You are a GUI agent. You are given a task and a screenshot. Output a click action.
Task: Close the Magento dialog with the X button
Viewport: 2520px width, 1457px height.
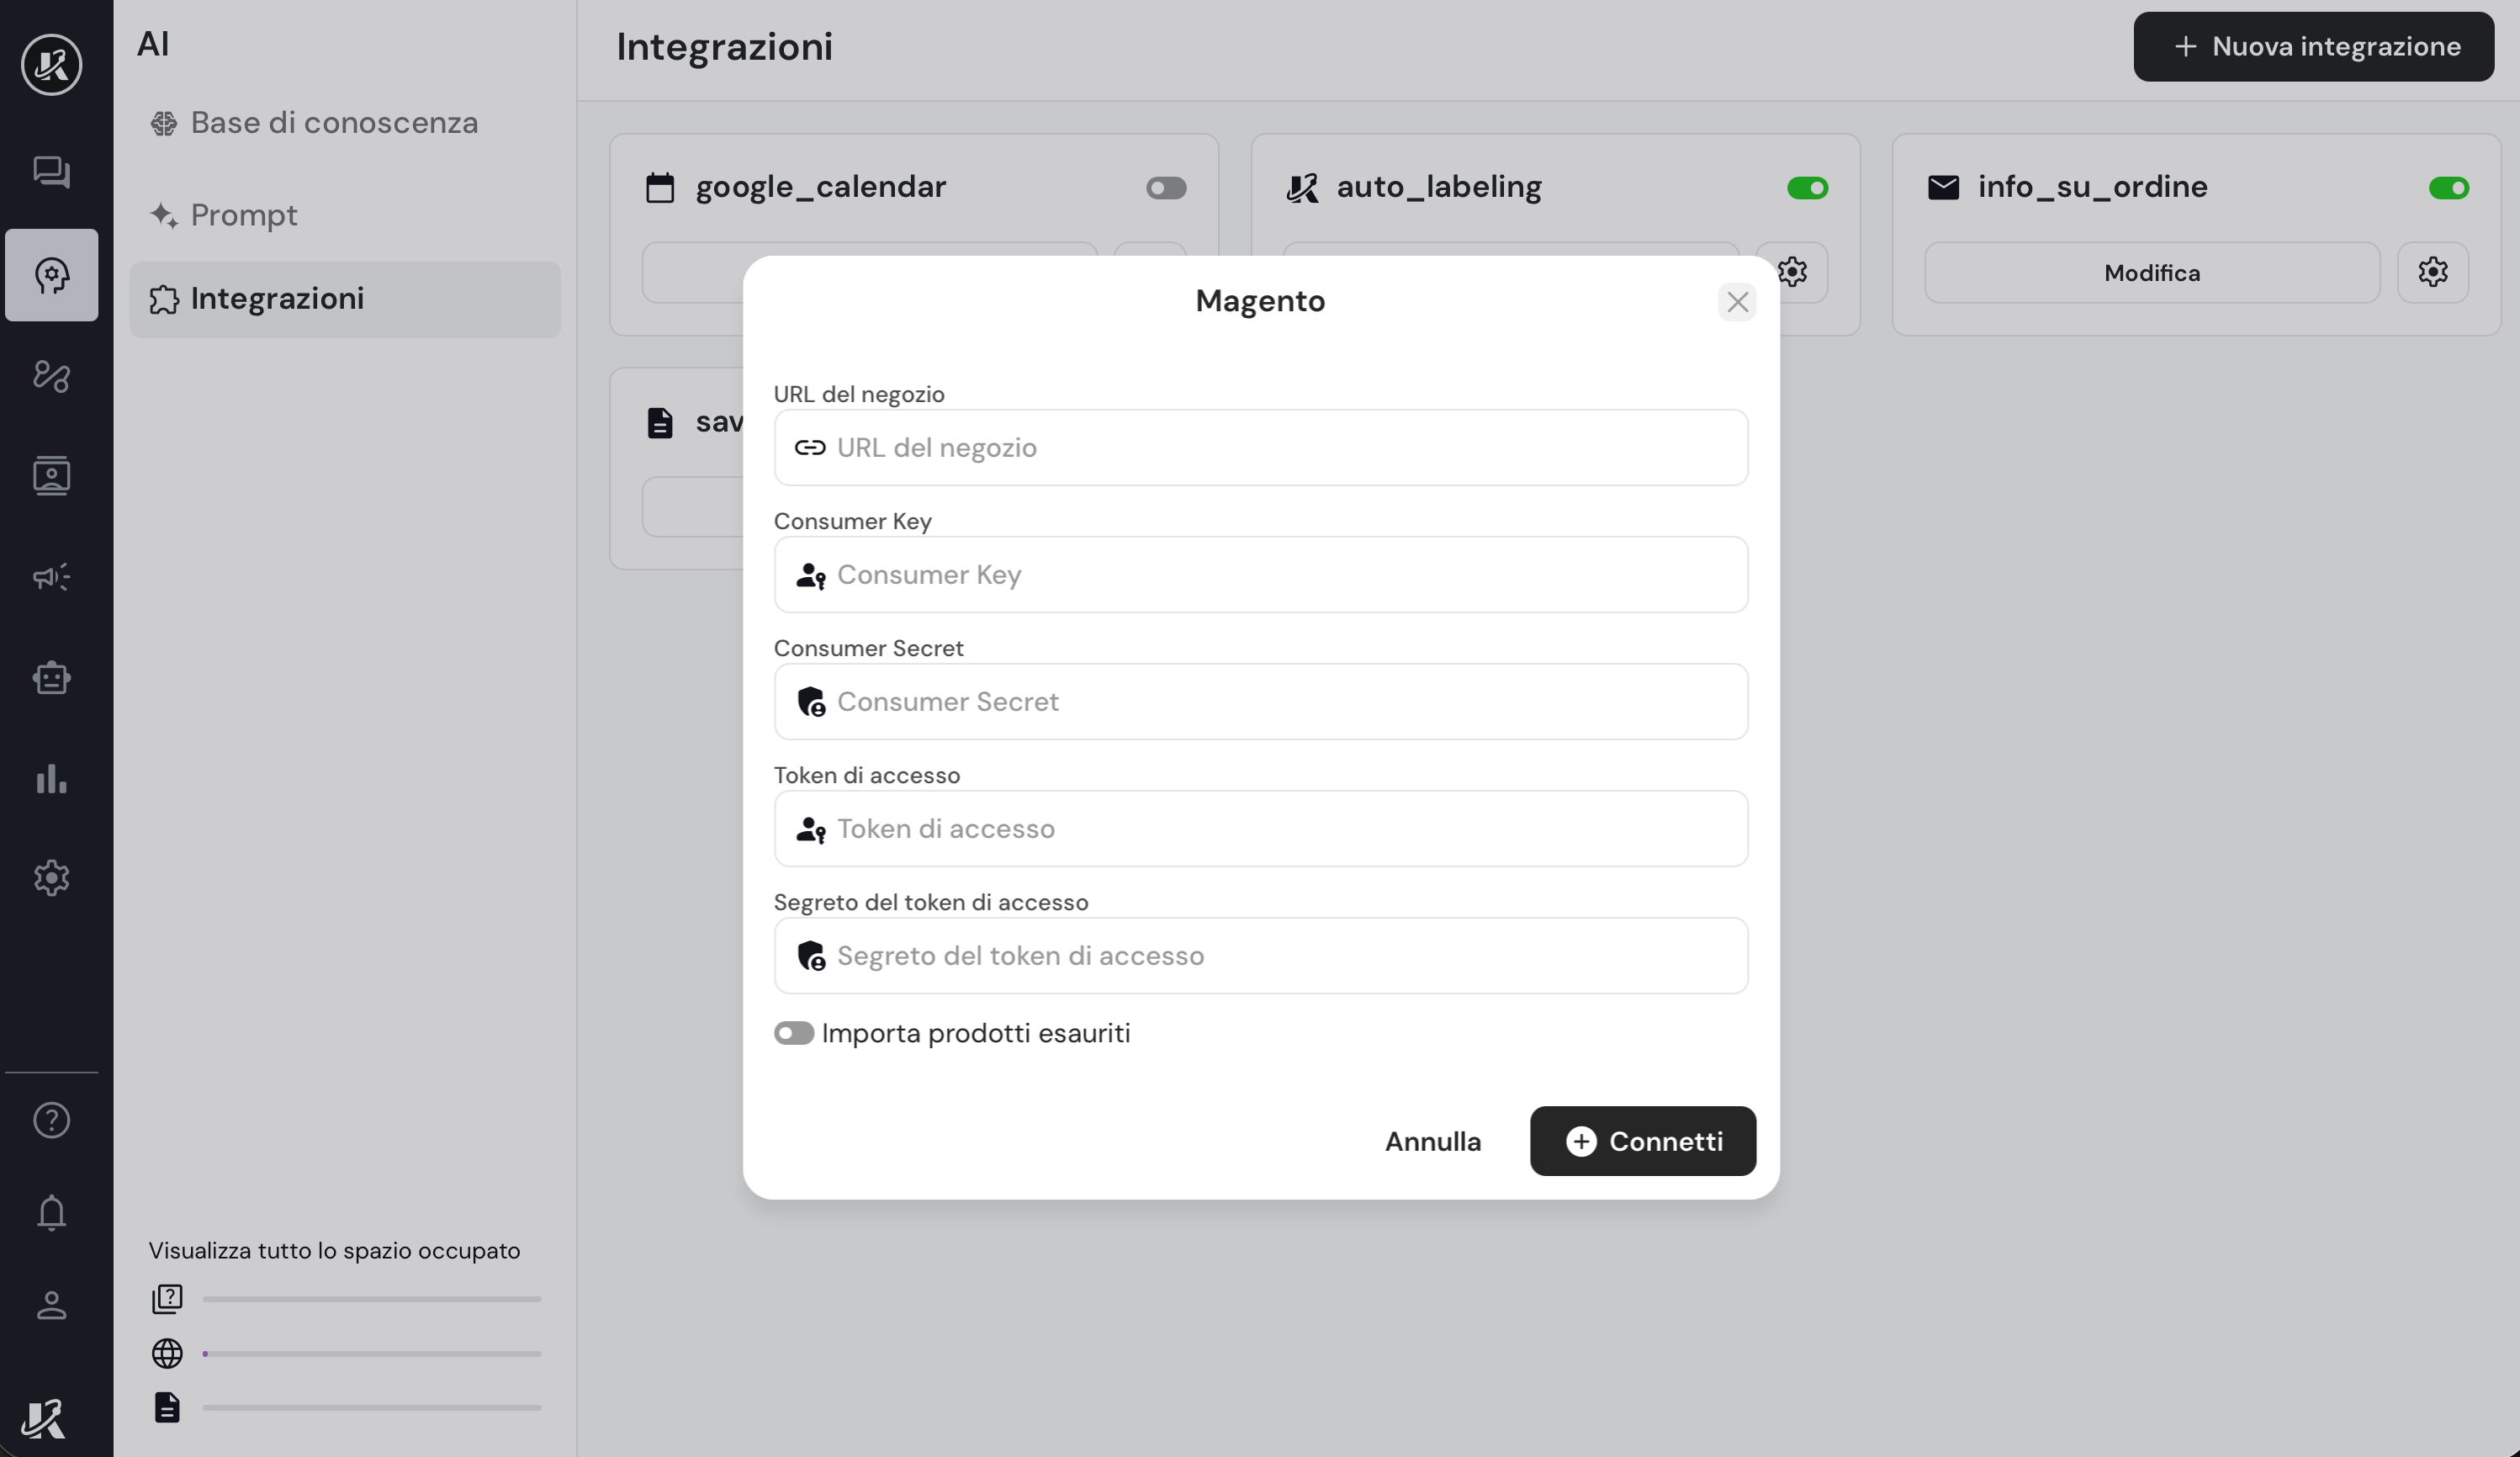tap(1737, 302)
